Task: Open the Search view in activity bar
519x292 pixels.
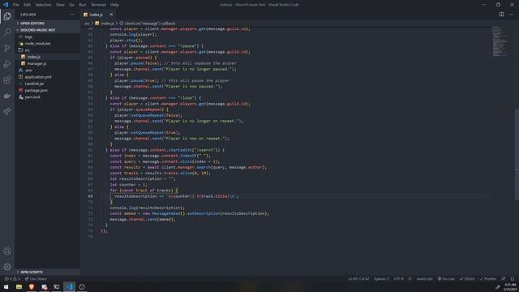Action: click(7, 32)
